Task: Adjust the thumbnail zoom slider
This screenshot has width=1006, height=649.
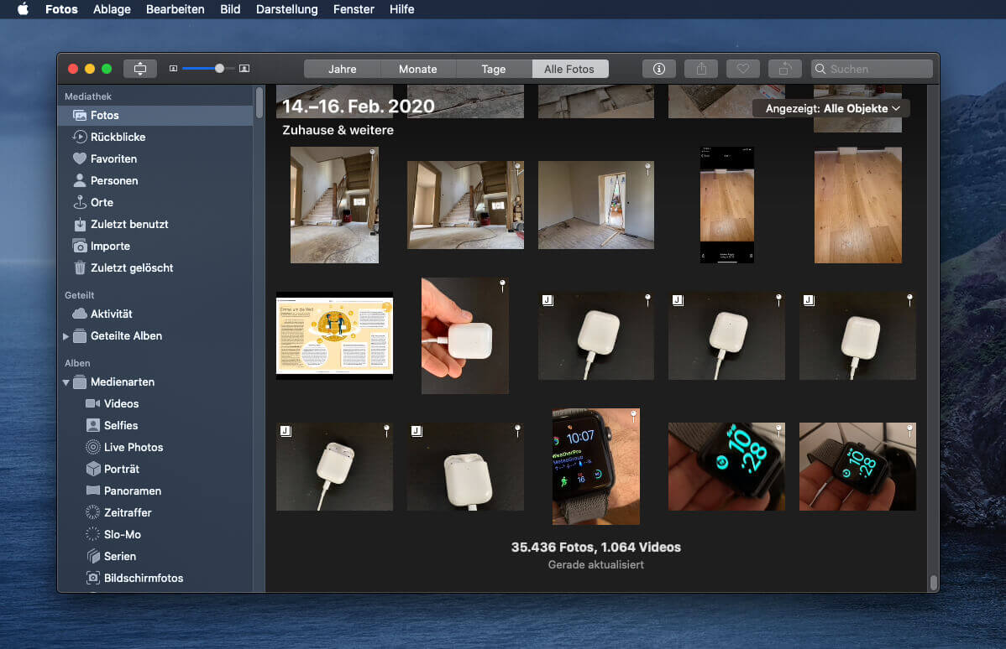Action: point(219,68)
